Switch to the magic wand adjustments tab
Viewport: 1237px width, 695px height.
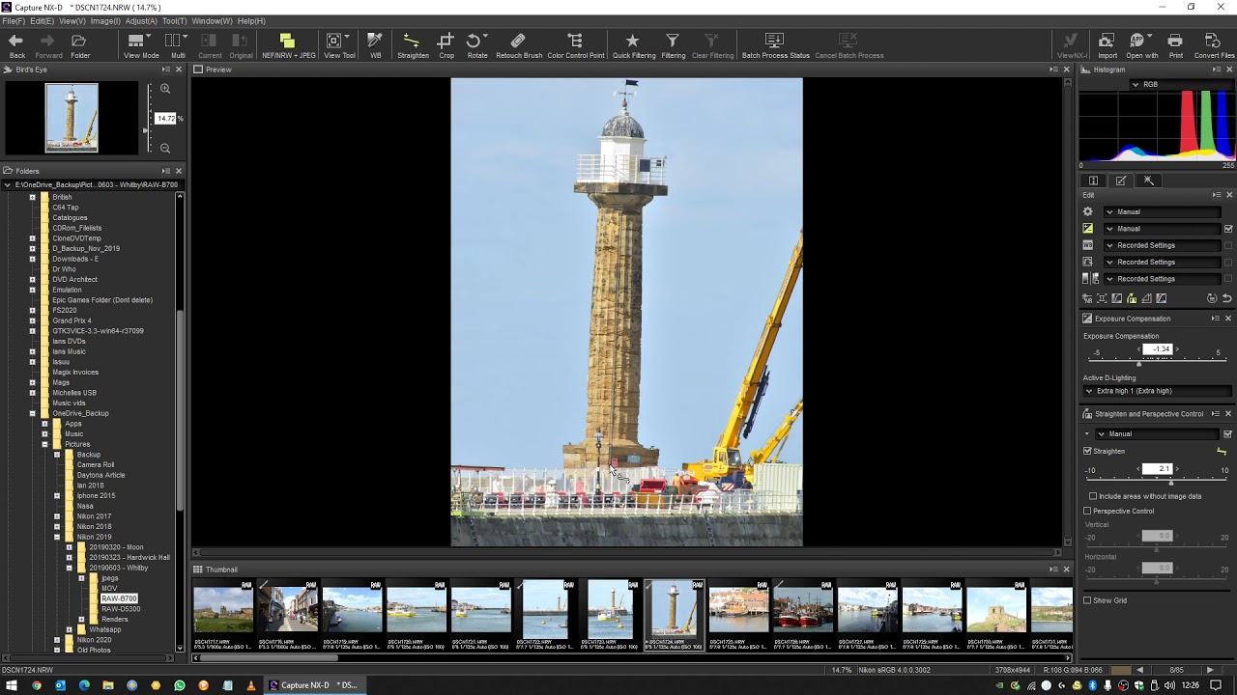click(1148, 181)
